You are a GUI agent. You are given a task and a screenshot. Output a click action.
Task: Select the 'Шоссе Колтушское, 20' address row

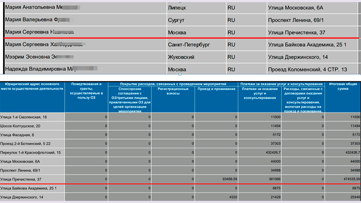point(20,126)
